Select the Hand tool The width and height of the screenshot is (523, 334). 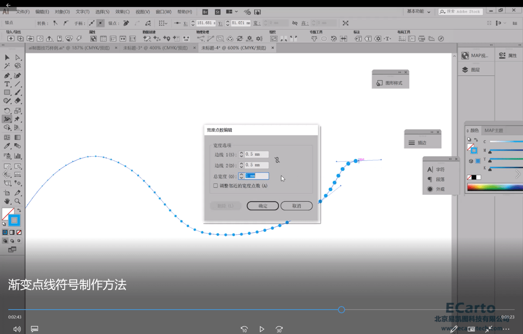(7, 201)
